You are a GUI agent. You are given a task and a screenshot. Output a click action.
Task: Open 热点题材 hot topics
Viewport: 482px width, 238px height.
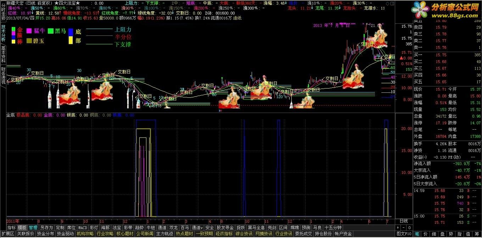click(184, 234)
